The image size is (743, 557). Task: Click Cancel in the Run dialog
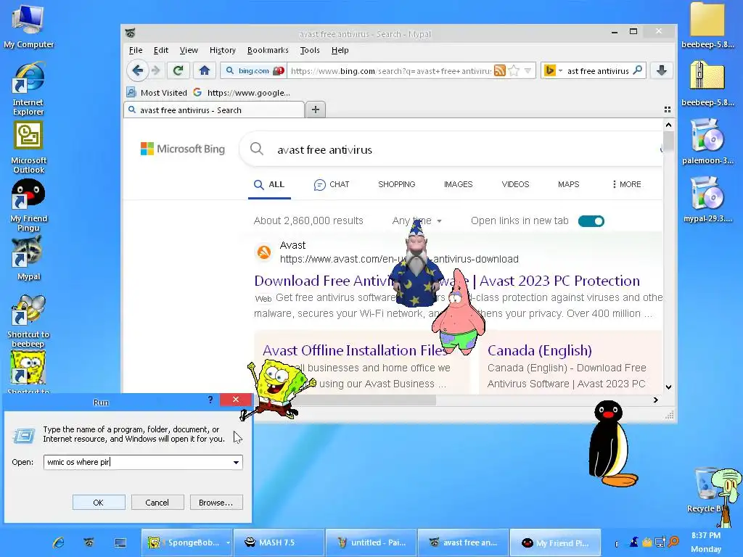coord(157,503)
